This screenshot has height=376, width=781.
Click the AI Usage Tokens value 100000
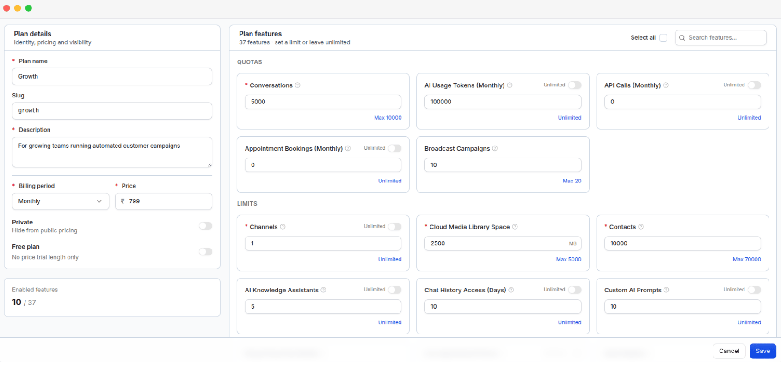pyautogui.click(x=503, y=102)
